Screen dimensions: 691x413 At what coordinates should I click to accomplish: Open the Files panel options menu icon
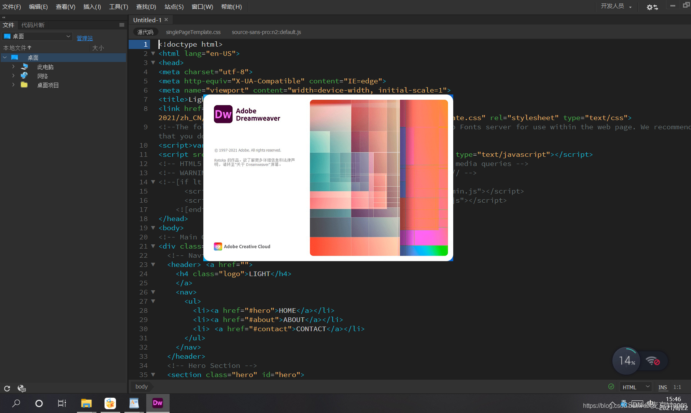tap(122, 25)
